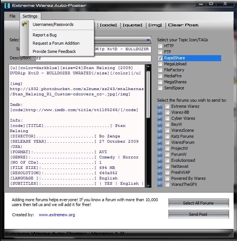This screenshot has height=241, width=237.
Task: Check the Warez-BB forum box
Action: point(168,112)
